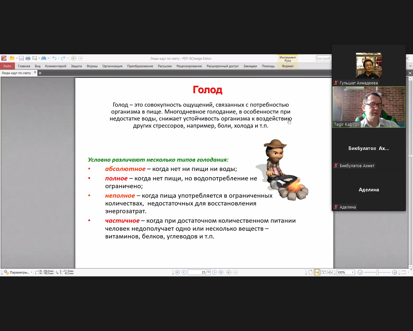Select the Tagir Kabirov video tile

point(369,107)
